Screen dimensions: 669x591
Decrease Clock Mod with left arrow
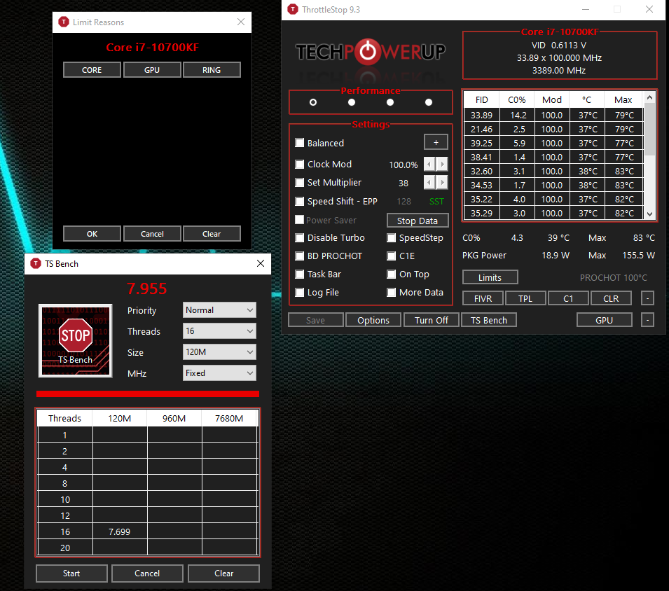tap(429, 164)
